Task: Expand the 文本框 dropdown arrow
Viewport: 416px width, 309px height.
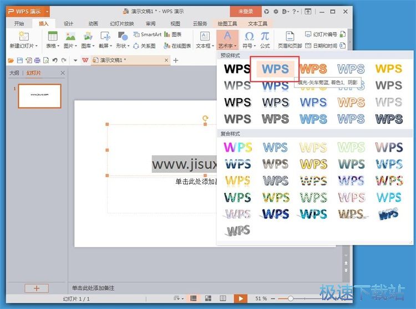Action: pos(213,46)
